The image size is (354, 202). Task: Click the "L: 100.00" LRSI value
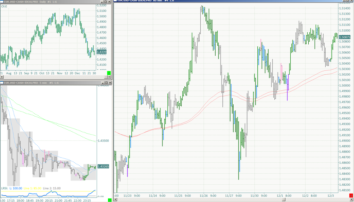pyautogui.click(x=16, y=188)
